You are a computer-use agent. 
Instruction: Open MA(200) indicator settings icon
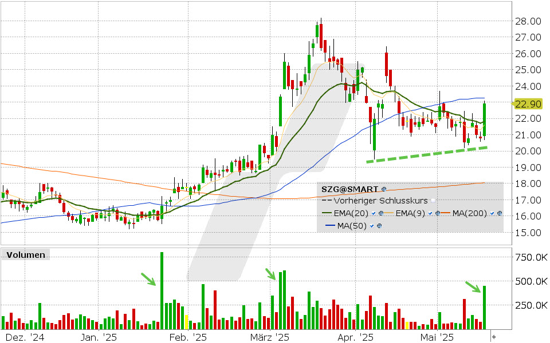pyautogui.click(x=500, y=213)
